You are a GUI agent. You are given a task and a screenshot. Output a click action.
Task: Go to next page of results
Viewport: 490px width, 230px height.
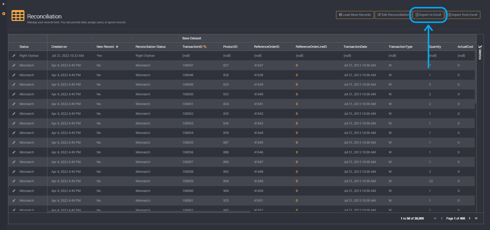(x=470, y=218)
